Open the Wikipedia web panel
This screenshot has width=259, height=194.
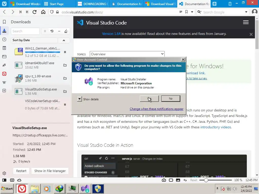click(x=4, y=82)
